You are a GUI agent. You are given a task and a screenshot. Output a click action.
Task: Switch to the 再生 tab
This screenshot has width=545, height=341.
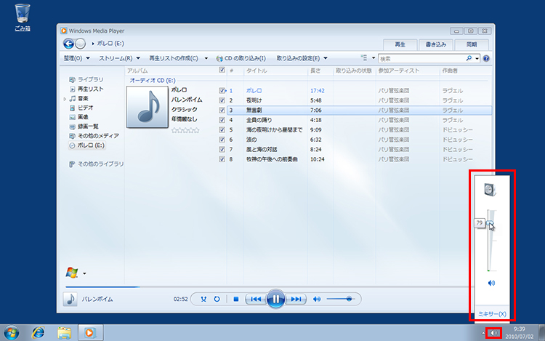click(x=400, y=44)
